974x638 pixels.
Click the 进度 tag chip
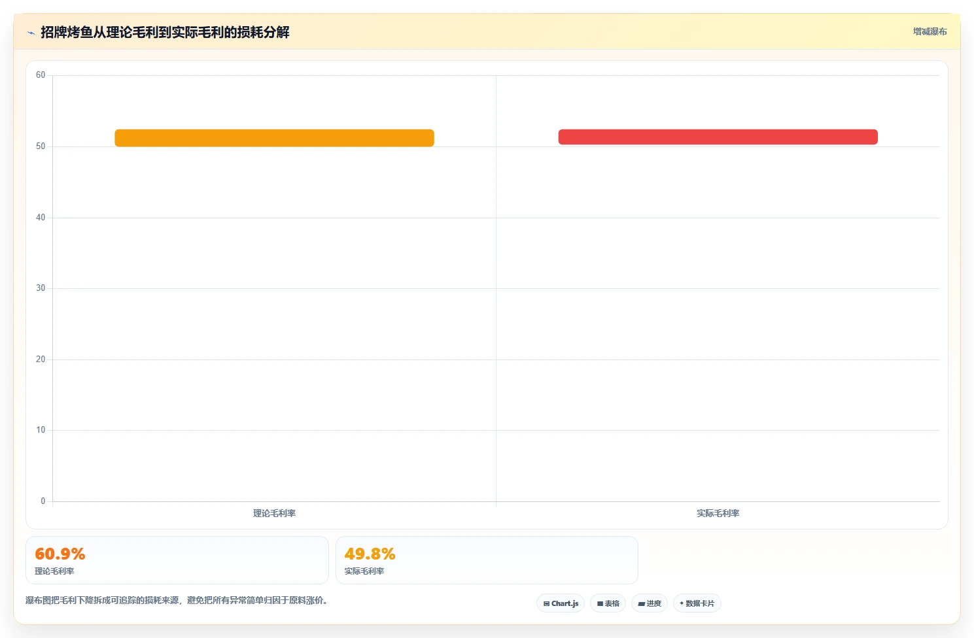(650, 603)
